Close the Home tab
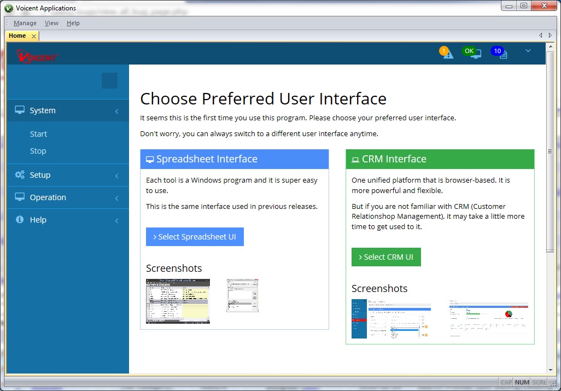 click(33, 36)
